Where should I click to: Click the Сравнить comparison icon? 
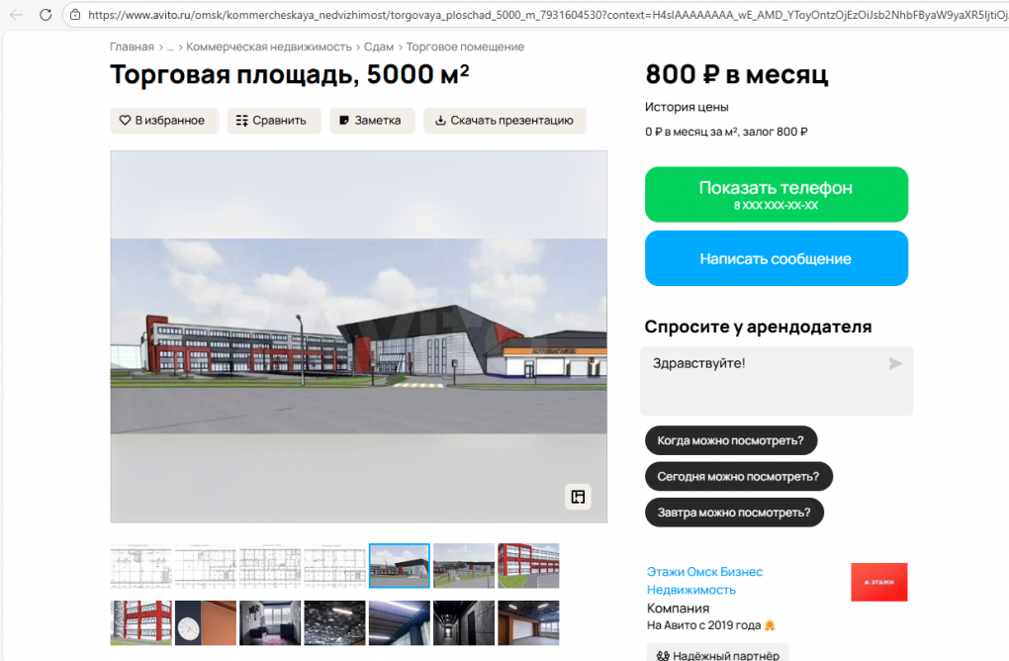coord(240,120)
